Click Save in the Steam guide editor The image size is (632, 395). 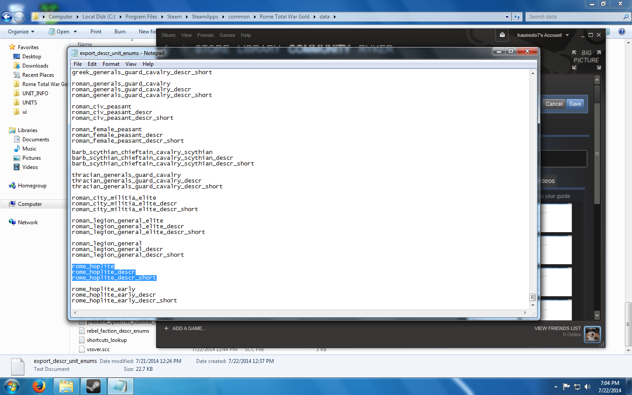coord(575,104)
